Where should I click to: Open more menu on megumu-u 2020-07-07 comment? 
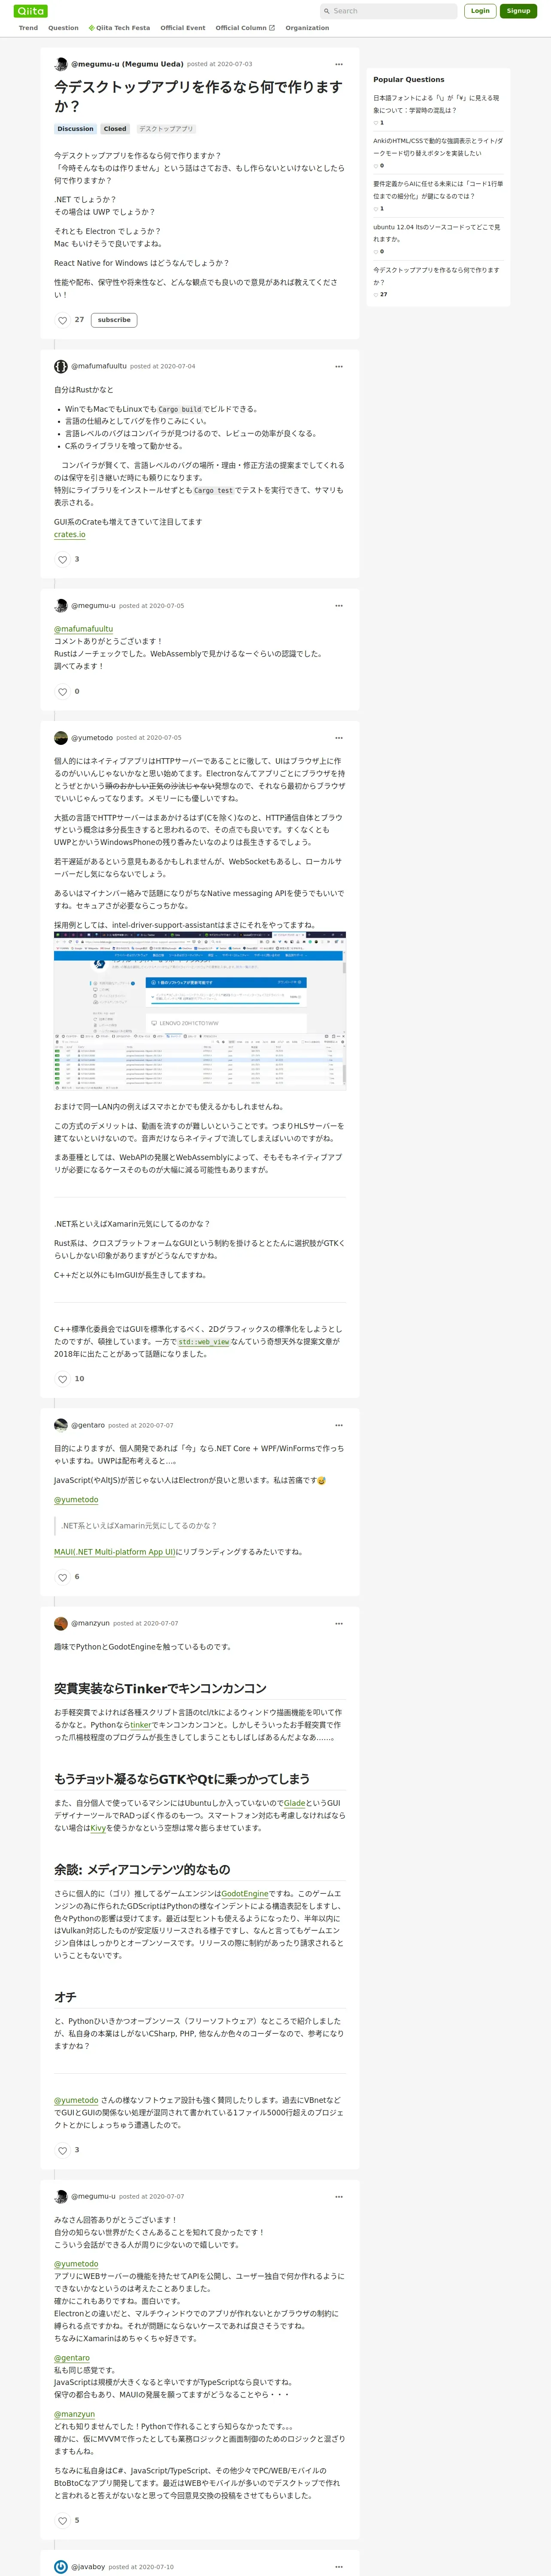339,2196
